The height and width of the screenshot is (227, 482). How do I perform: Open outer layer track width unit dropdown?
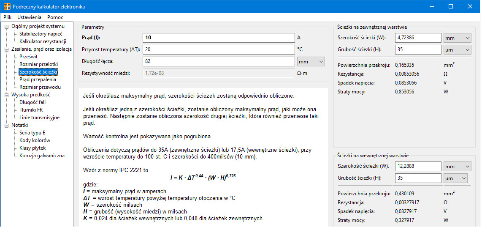457,38
